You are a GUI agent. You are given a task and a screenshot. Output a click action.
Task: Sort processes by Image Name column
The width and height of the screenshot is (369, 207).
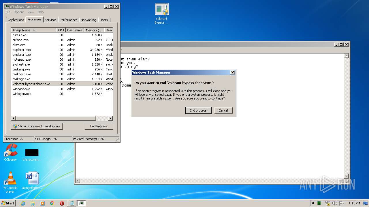point(34,30)
